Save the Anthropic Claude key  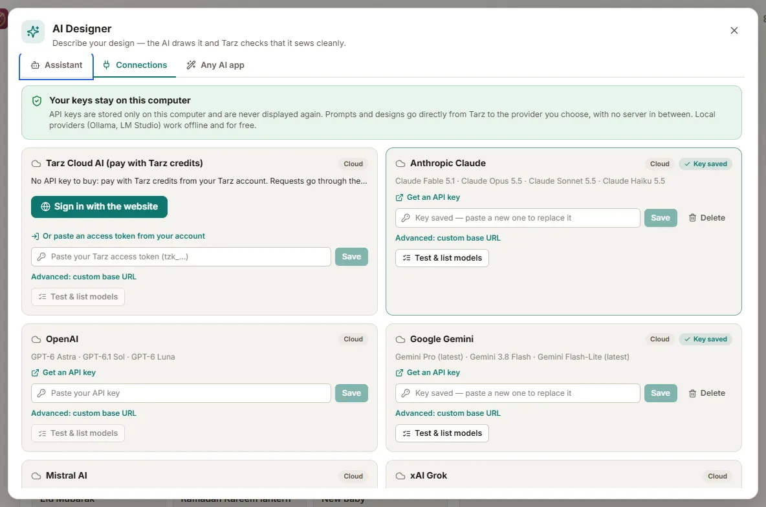point(661,218)
